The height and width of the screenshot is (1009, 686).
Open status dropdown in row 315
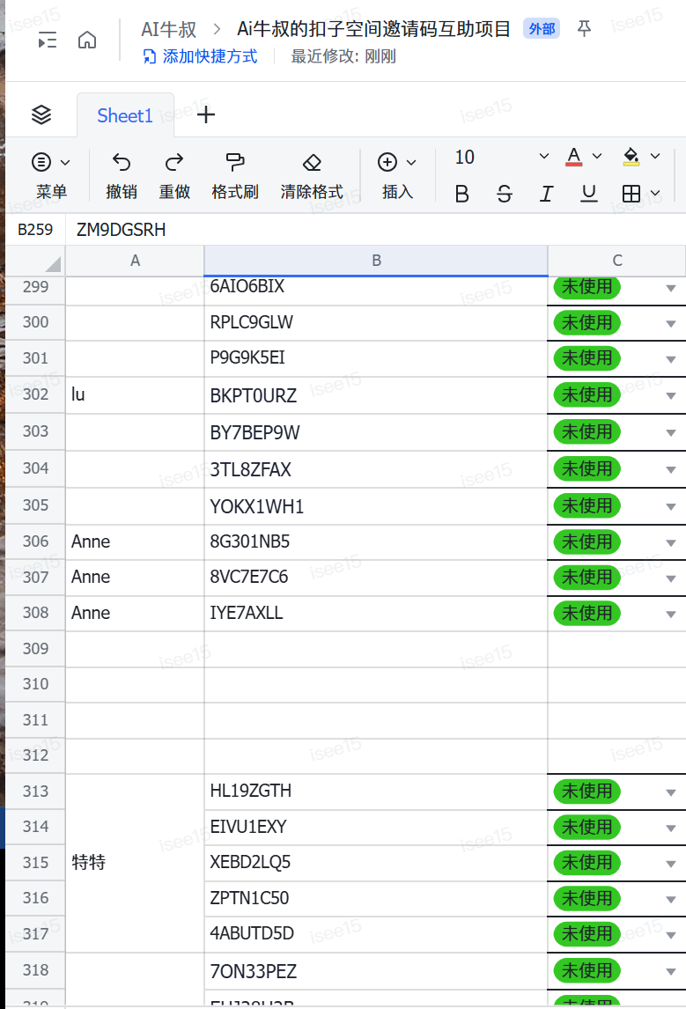(x=670, y=864)
